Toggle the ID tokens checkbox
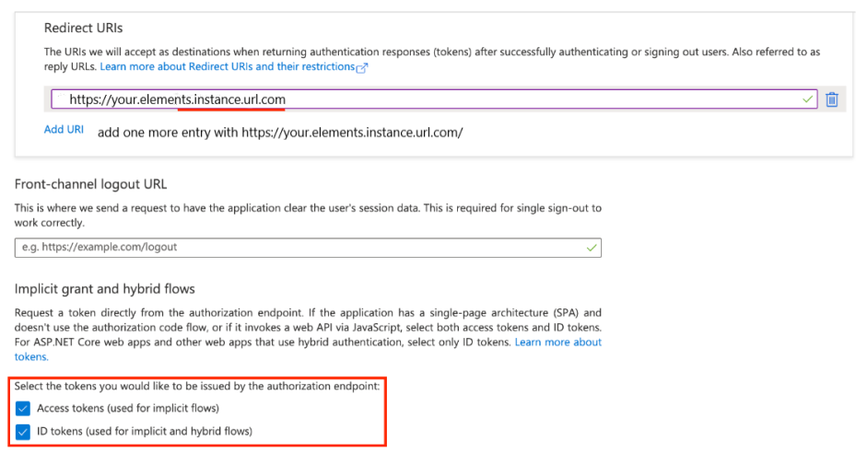Viewport: 856px width, 464px height. (x=23, y=431)
